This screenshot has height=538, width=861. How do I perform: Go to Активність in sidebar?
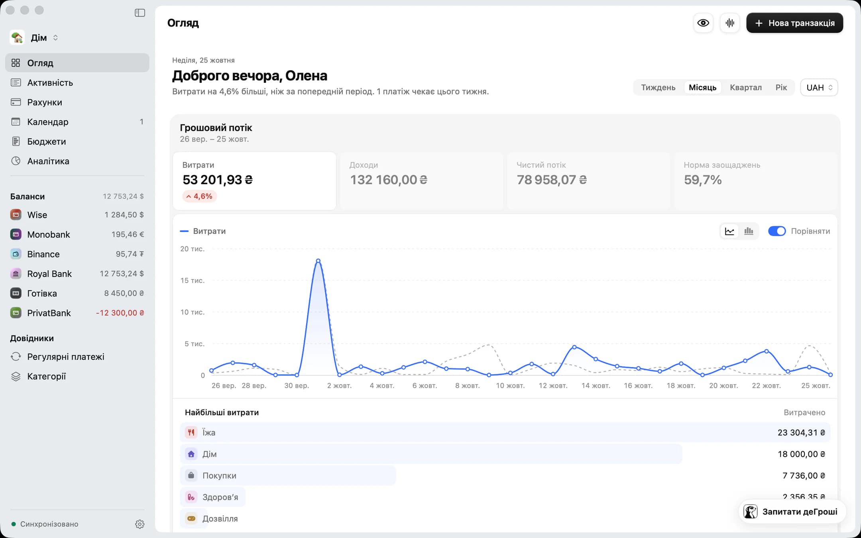click(77, 83)
